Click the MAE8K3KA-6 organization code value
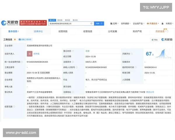This screenshot has width=175, height=140. coord(150,67)
